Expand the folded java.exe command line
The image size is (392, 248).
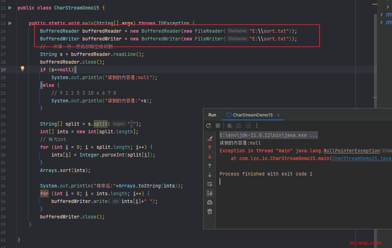point(269,135)
